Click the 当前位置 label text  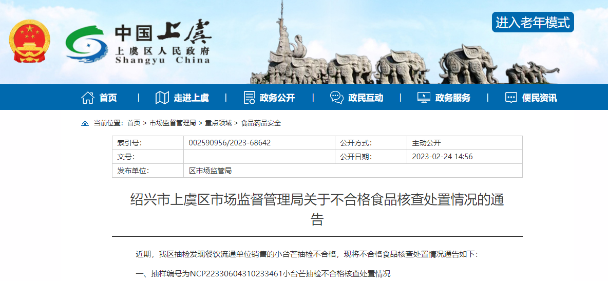tap(108, 123)
